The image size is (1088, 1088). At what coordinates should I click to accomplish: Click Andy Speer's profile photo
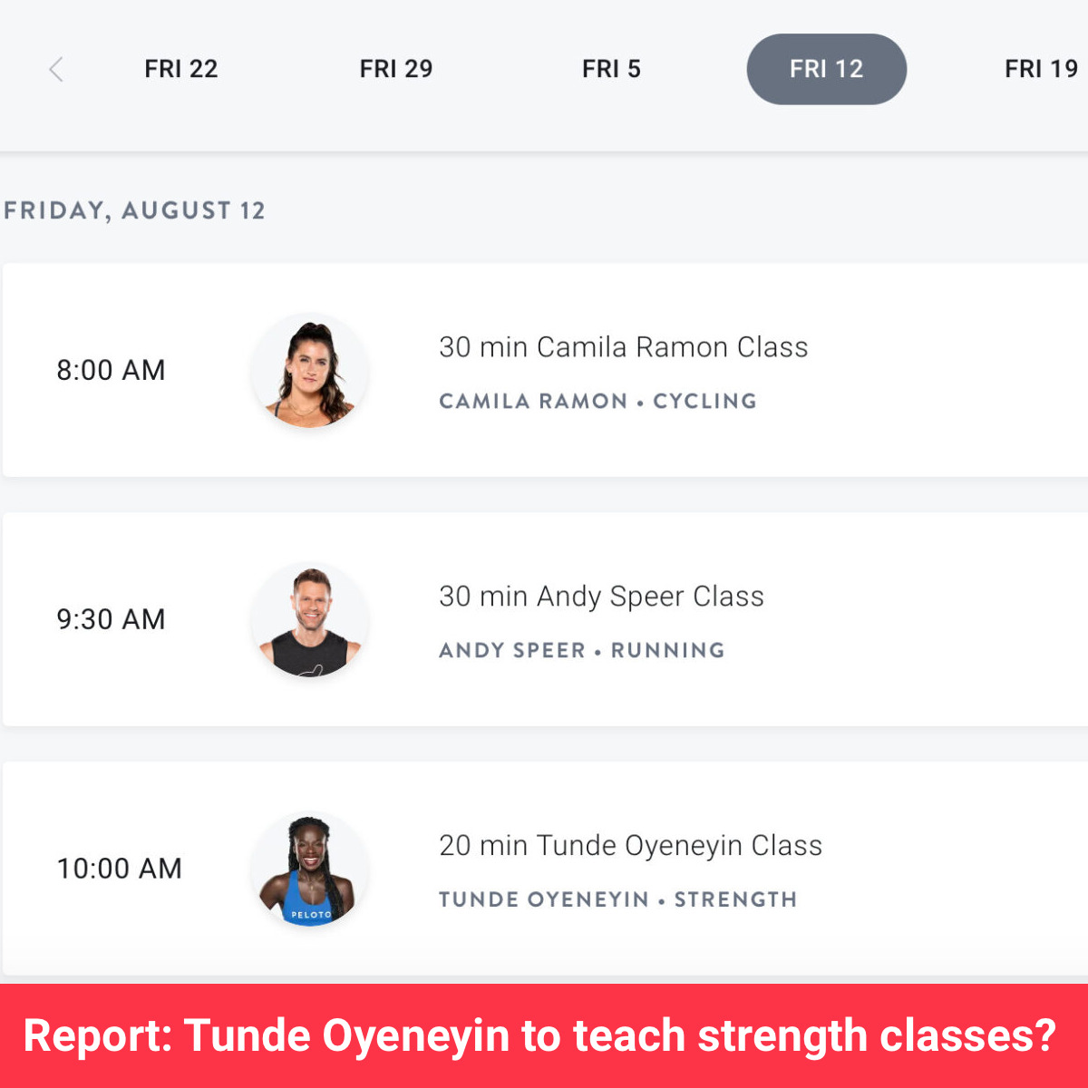[x=310, y=621]
